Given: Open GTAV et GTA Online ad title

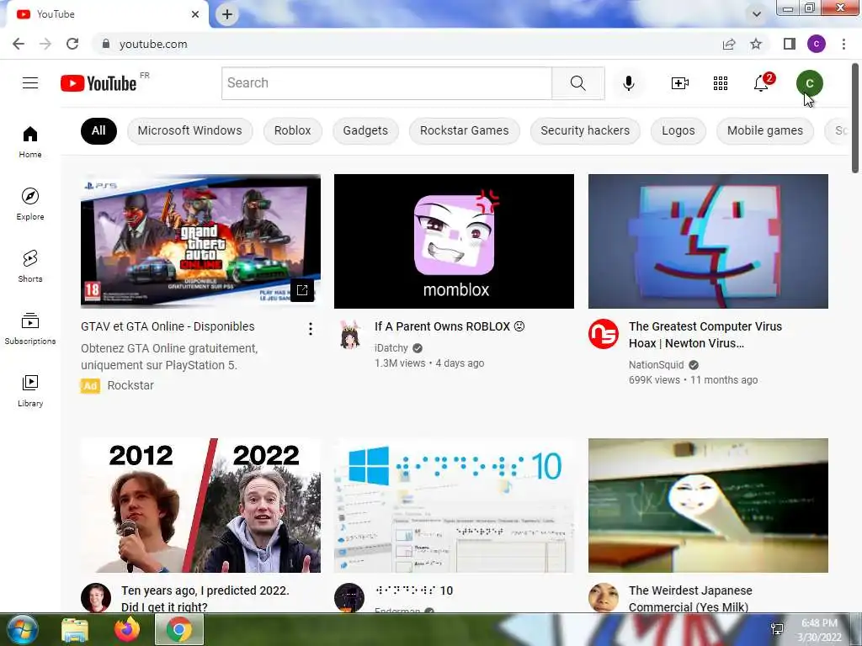Looking at the screenshot, I should 168,326.
